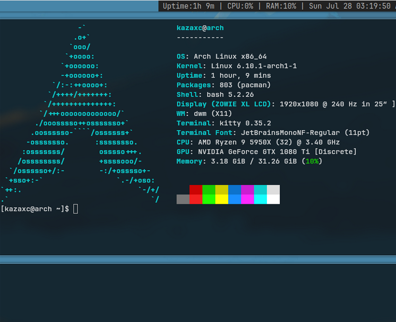396x322 pixels.
Task: Click the CPU:0% status bar entry
Action: pyautogui.click(x=240, y=6)
